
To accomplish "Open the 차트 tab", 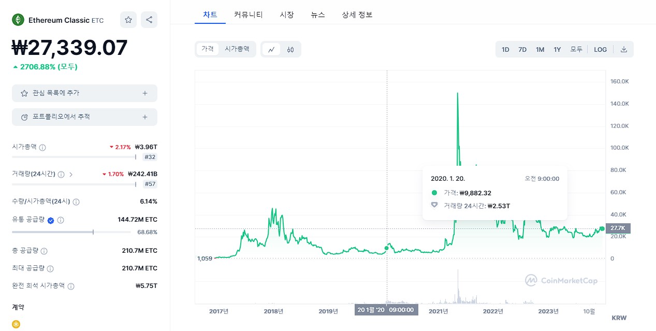I will click(x=210, y=15).
